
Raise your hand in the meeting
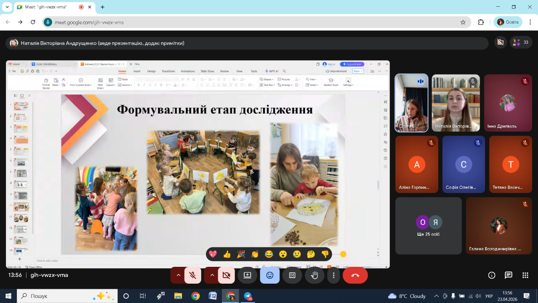[314, 275]
